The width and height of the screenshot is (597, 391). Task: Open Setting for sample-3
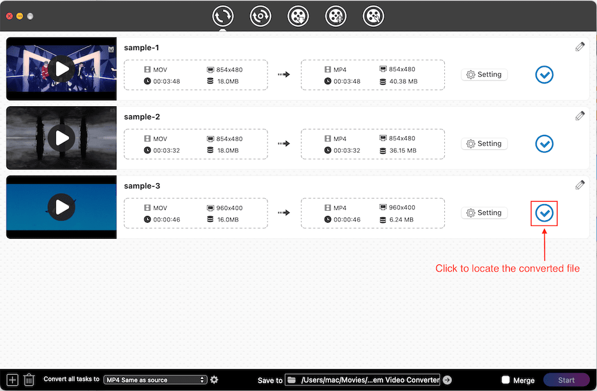point(484,213)
